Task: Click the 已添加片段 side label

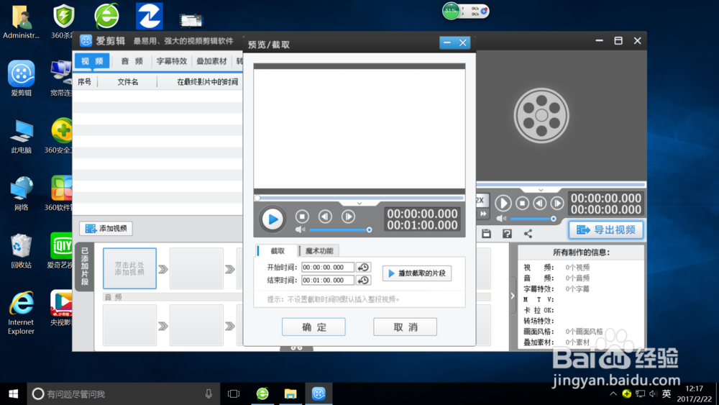Action: click(84, 266)
